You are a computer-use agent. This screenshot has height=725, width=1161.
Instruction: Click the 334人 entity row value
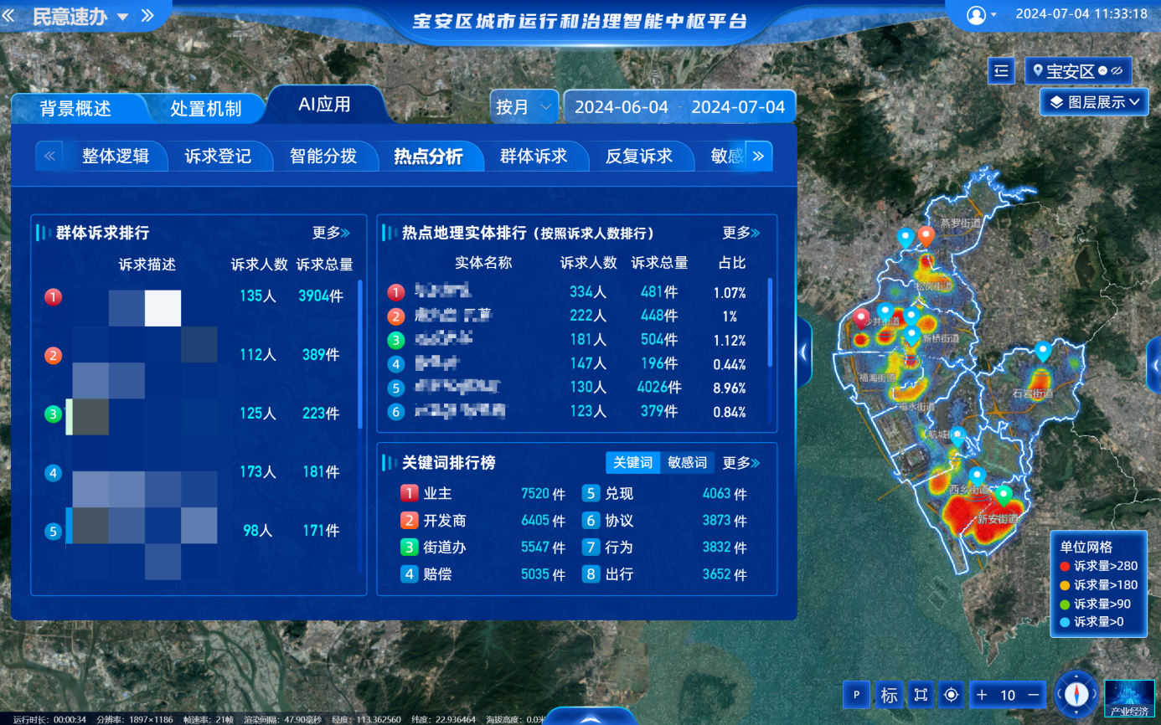coord(587,292)
